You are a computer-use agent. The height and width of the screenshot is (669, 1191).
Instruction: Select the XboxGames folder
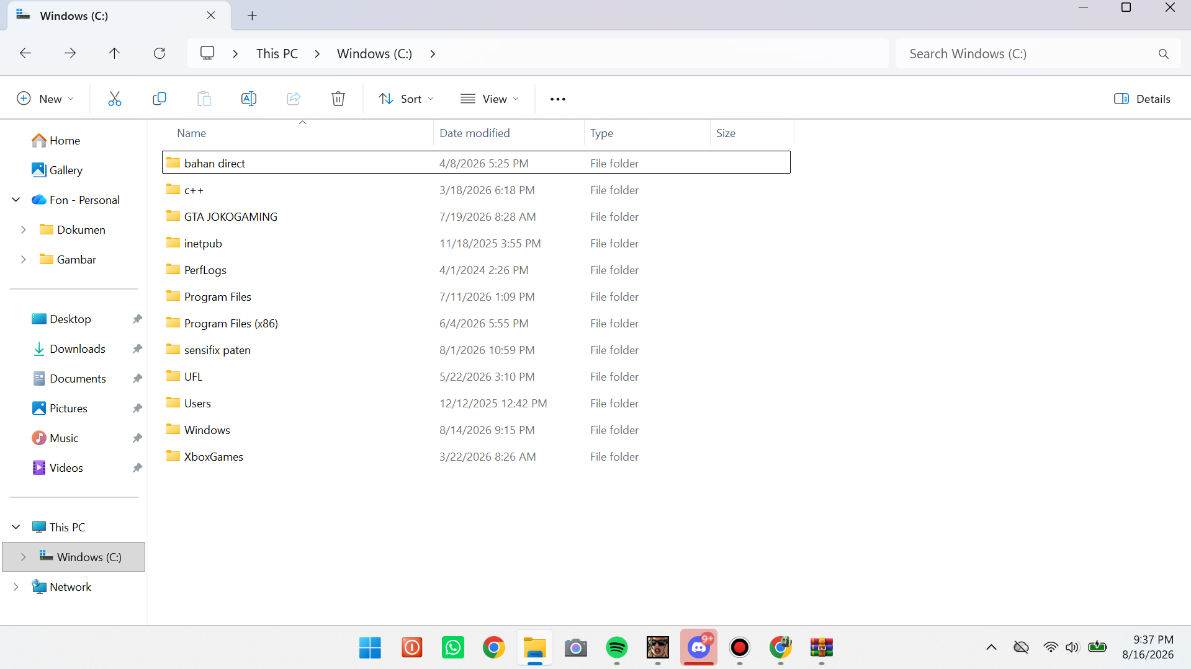[x=476, y=456]
